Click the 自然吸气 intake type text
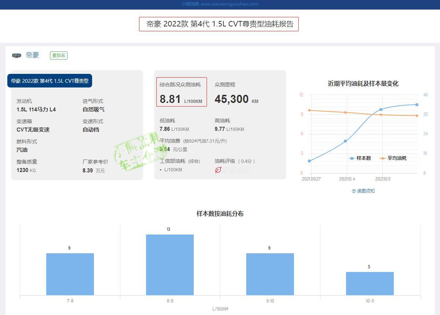 tap(94, 109)
